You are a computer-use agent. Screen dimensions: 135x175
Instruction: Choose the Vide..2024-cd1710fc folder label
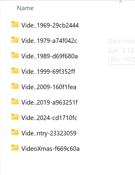49,118
